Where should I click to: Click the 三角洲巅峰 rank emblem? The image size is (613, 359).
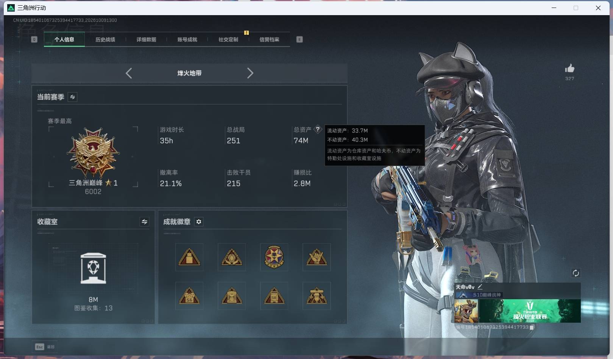pos(93,153)
